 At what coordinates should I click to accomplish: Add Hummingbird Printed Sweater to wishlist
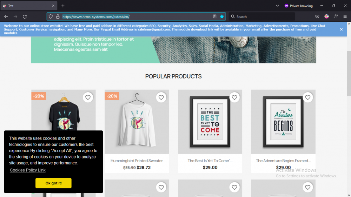pos(161,97)
